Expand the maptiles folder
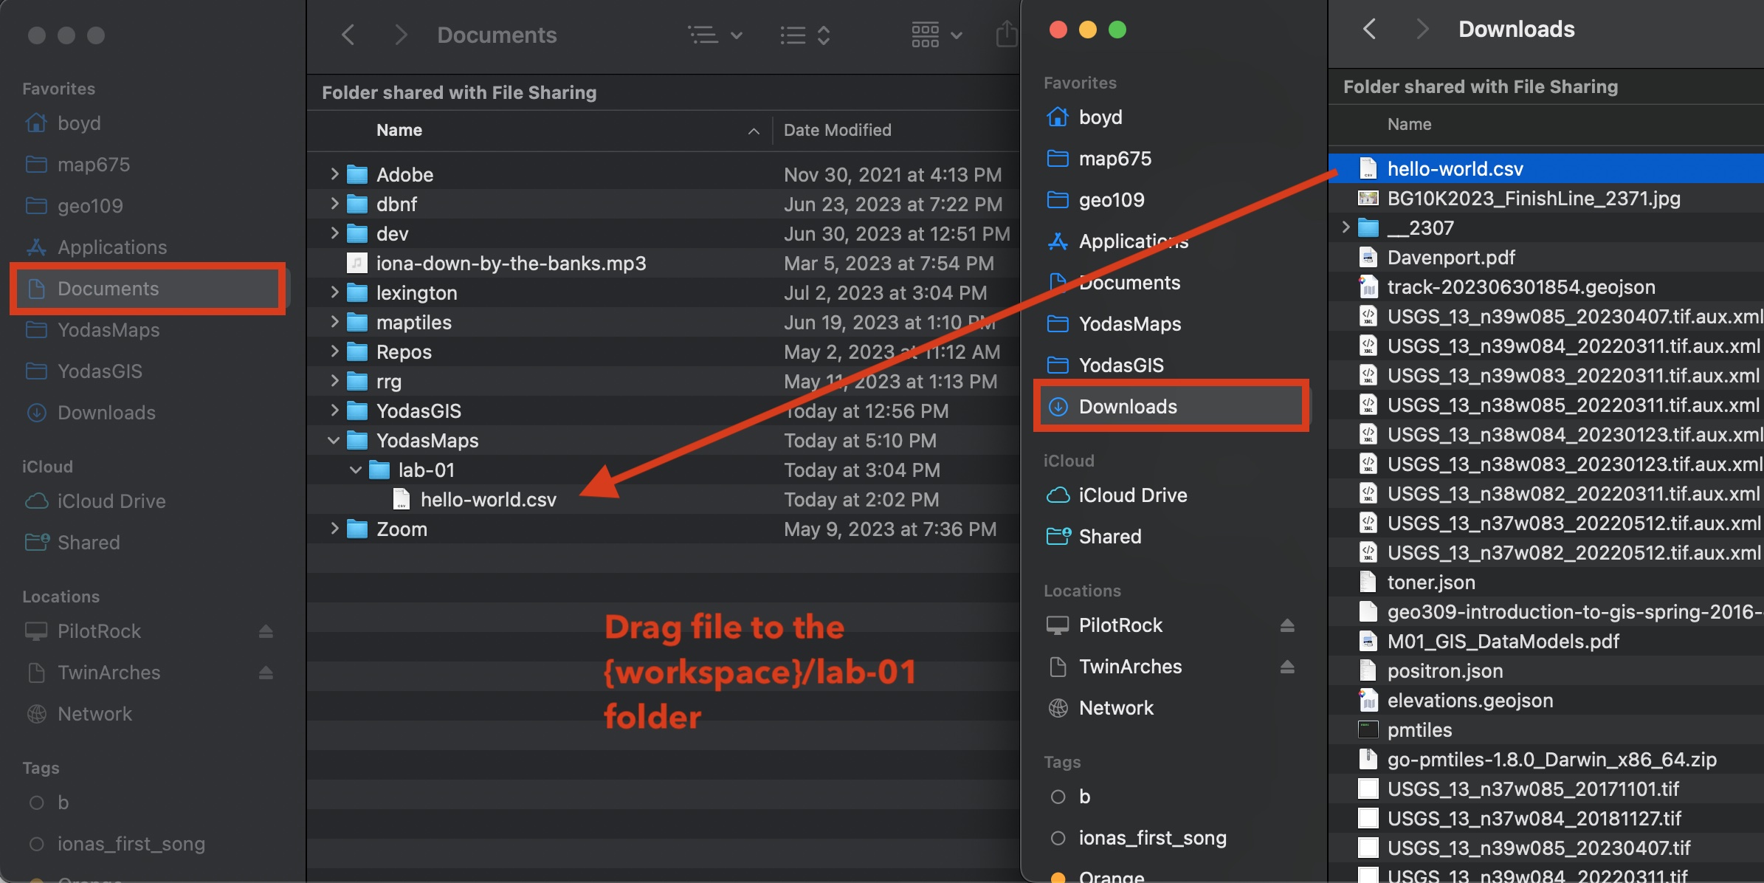 click(x=334, y=322)
